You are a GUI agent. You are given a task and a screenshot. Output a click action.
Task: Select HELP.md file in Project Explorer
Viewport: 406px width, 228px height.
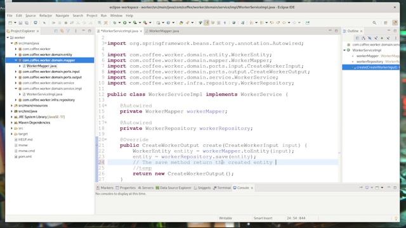tap(25, 139)
